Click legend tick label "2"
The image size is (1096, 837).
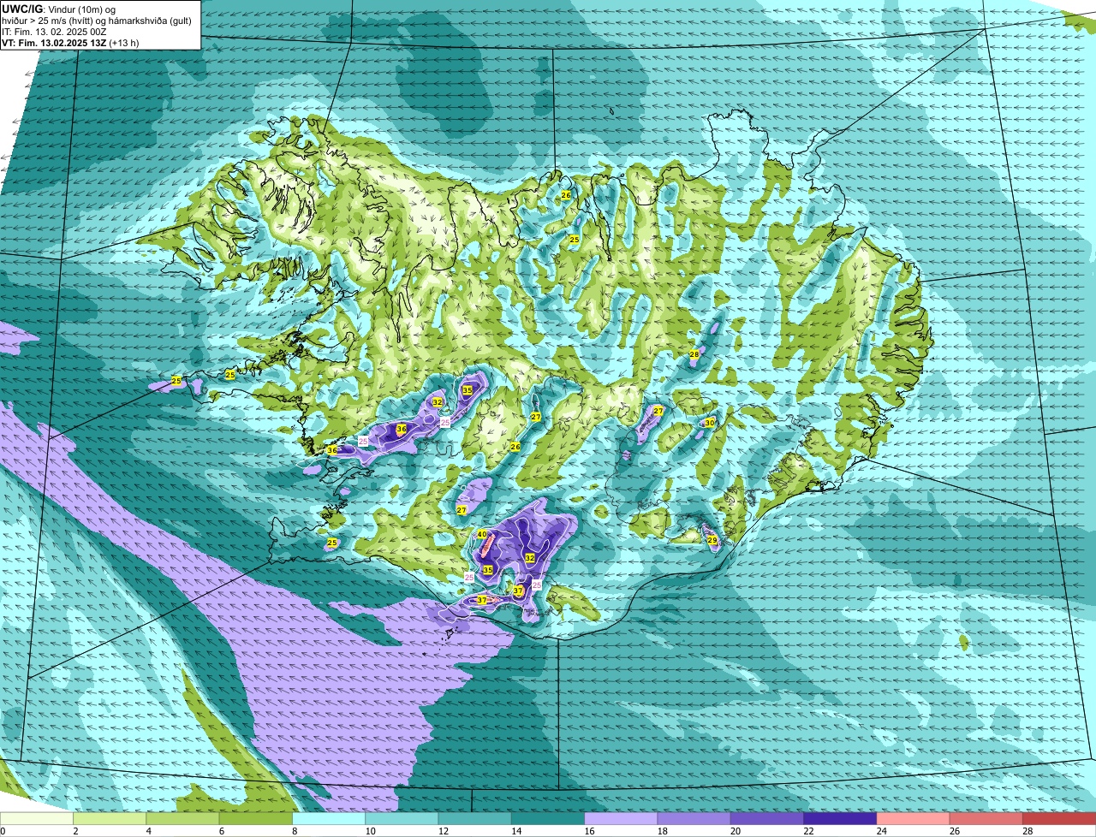[x=75, y=831]
